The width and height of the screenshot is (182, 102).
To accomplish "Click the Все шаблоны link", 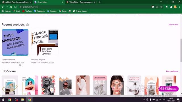I will click(172, 71).
